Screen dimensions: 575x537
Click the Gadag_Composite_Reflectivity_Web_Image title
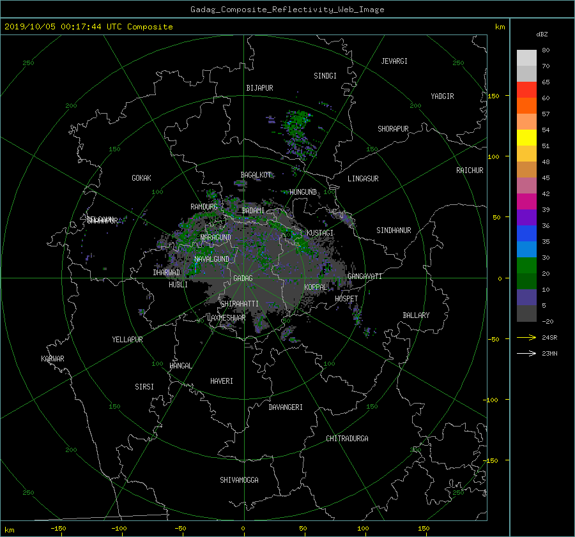point(287,10)
